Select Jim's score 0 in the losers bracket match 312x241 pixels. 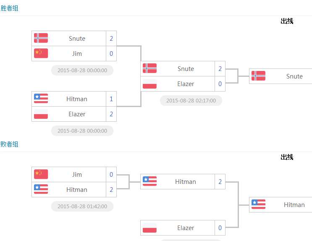tap(111, 175)
